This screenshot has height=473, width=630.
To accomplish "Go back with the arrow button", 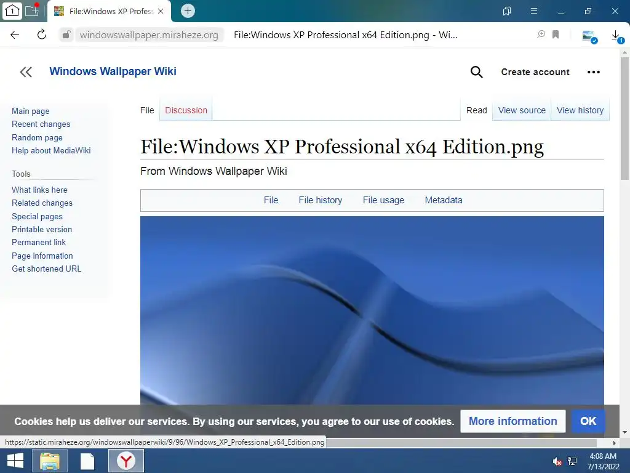I will 15,34.
